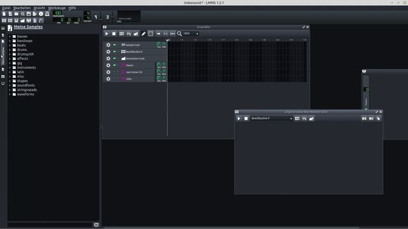Show recently opened projects icon
Viewport: 408px width, 229px height.
(23, 14)
